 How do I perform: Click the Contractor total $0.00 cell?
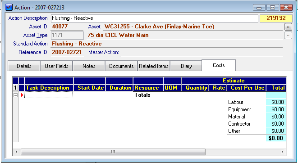pyautogui.click(x=276, y=124)
